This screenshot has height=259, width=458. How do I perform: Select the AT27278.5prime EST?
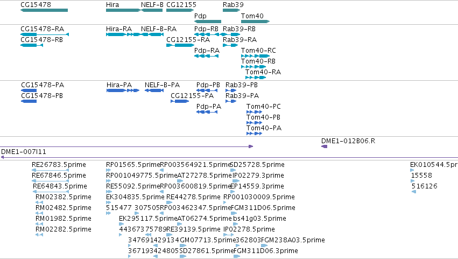(x=180, y=181)
